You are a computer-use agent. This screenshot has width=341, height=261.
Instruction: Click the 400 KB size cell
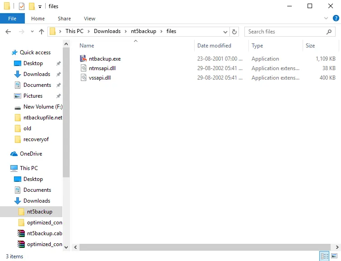[327, 78]
